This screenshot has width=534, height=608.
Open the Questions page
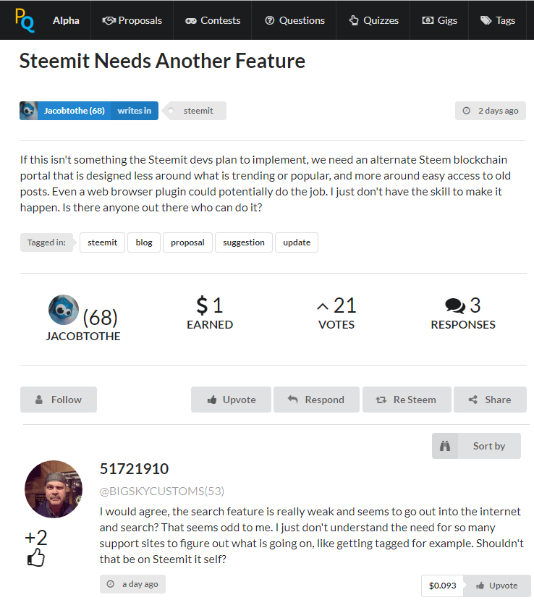(x=294, y=20)
